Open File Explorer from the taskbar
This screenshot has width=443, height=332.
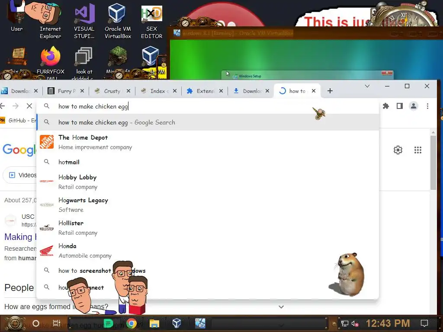pyautogui.click(x=154, y=323)
